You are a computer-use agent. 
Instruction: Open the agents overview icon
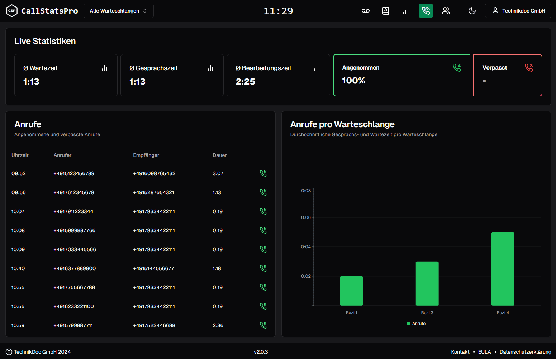[x=446, y=11]
